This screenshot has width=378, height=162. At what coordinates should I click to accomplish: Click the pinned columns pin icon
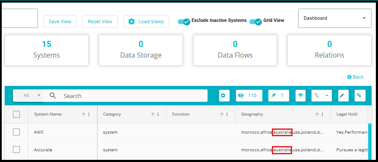(x=278, y=95)
